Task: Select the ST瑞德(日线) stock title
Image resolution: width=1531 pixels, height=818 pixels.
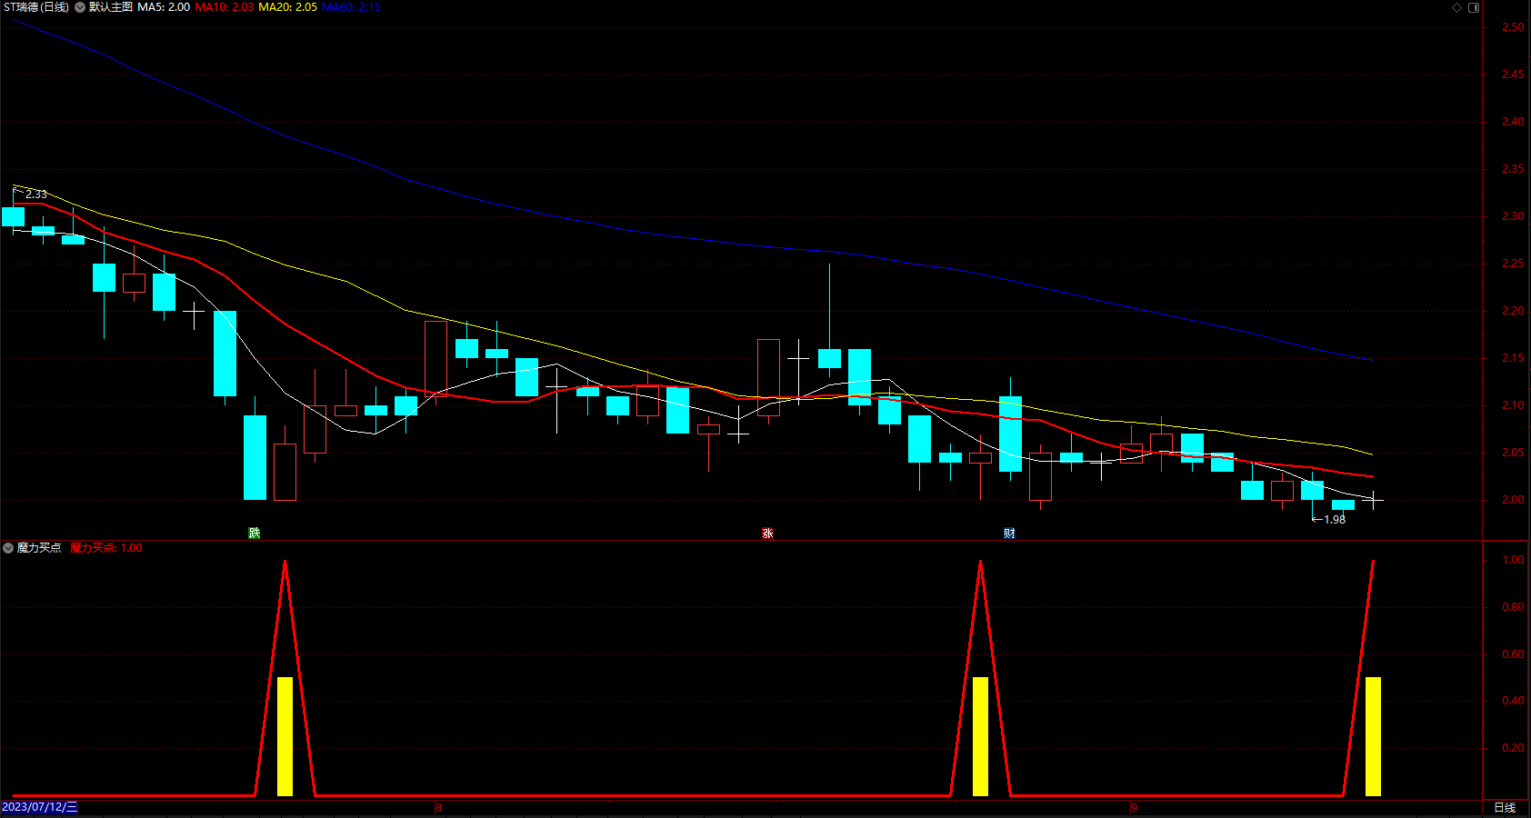Action: click(36, 7)
